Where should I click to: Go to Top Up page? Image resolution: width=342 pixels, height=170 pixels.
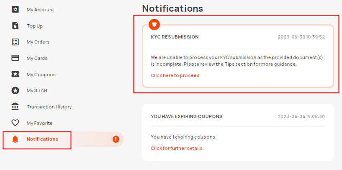[x=35, y=26]
